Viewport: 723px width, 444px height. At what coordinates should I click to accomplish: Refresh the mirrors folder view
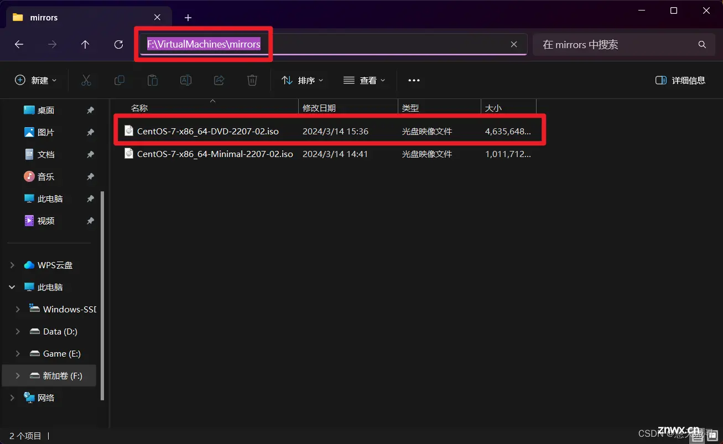118,44
